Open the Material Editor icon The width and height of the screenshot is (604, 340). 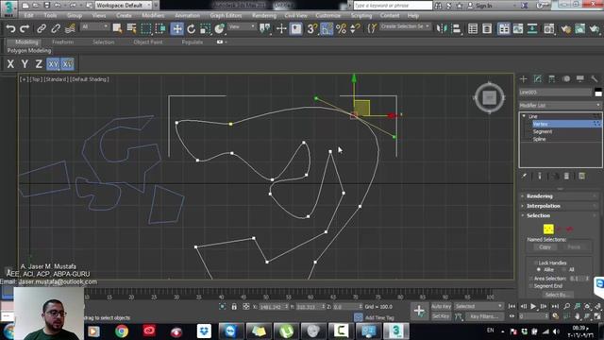tap(548, 28)
